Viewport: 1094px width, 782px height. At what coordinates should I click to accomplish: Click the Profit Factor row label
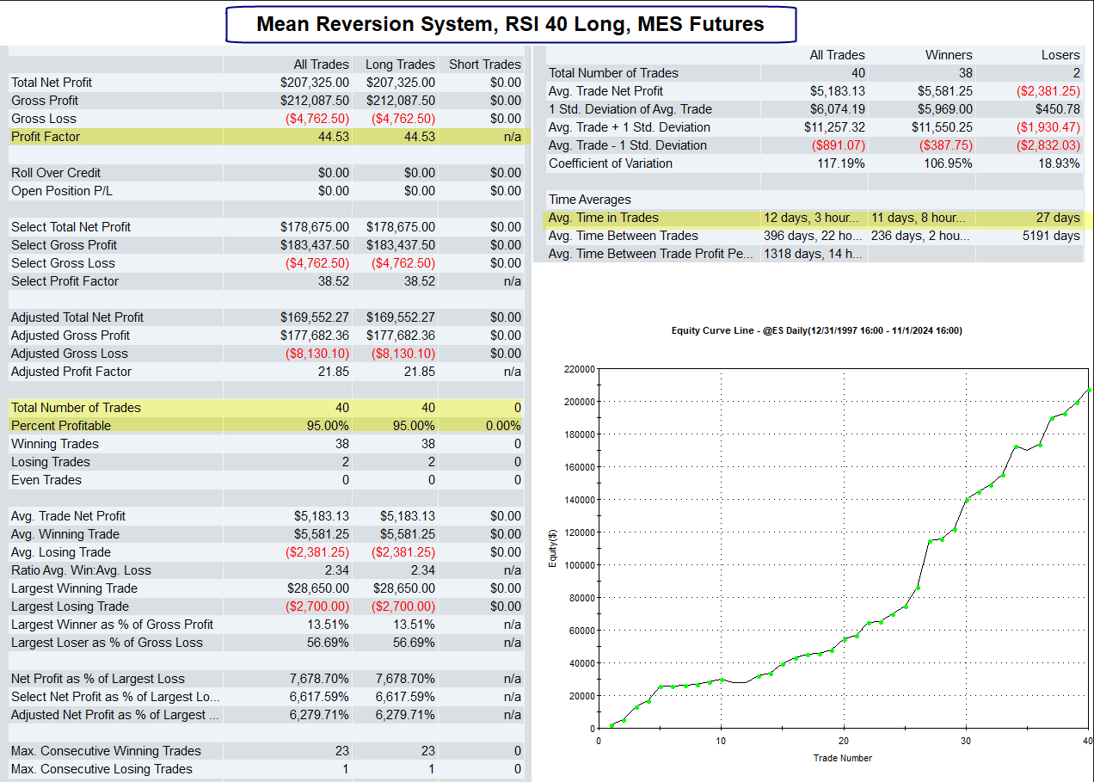46,137
